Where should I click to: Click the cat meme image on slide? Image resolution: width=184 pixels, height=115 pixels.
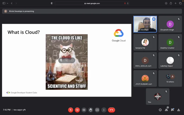(67, 62)
